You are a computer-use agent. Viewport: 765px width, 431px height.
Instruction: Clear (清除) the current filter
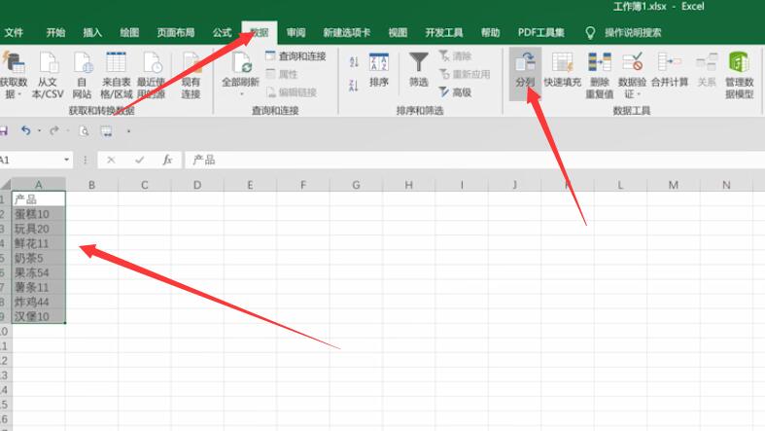pyautogui.click(x=455, y=56)
